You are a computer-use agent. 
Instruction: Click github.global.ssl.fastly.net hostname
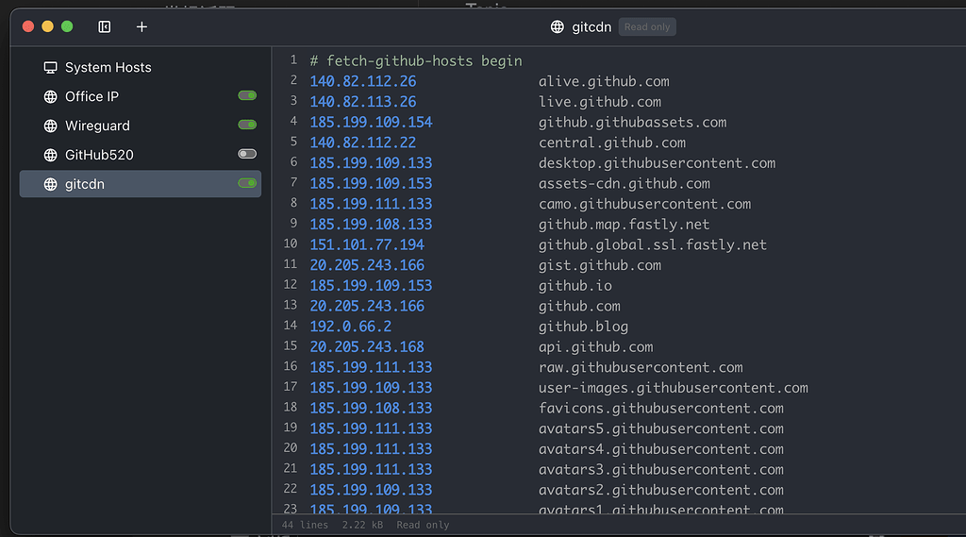[653, 244]
